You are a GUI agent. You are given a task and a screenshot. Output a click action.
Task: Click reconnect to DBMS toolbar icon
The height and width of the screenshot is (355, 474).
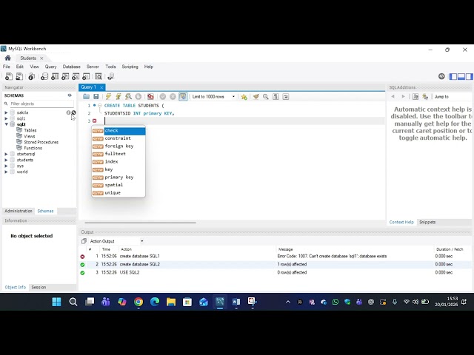(111, 76)
